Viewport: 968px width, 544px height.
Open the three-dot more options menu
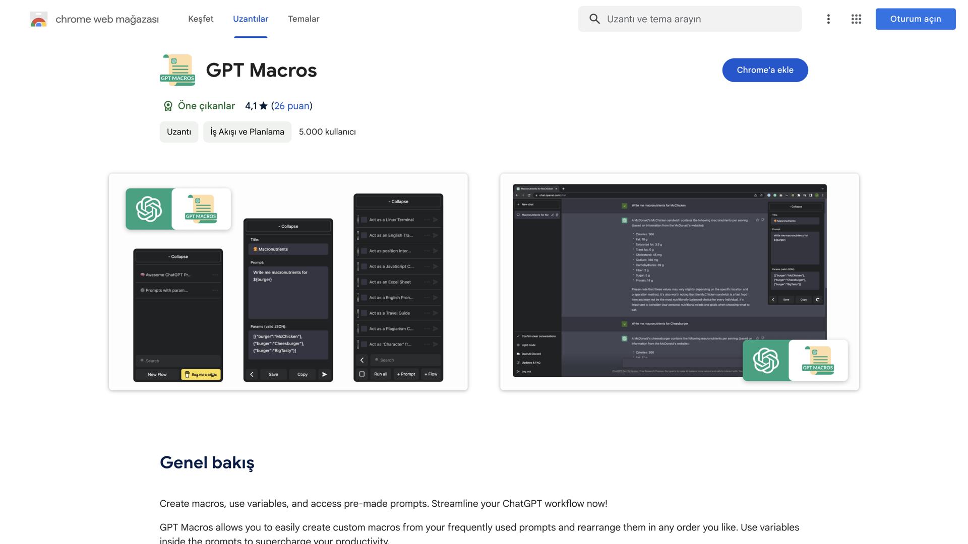[x=828, y=19]
